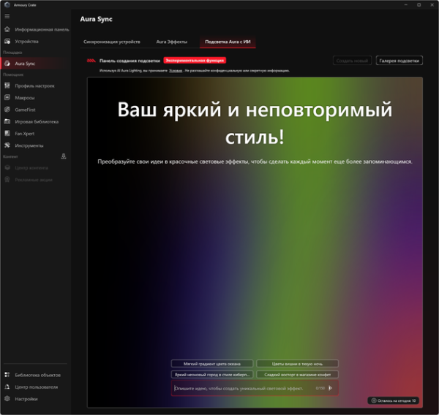Click the Aura Sync page title
The image size is (439, 415).
tap(96, 19)
